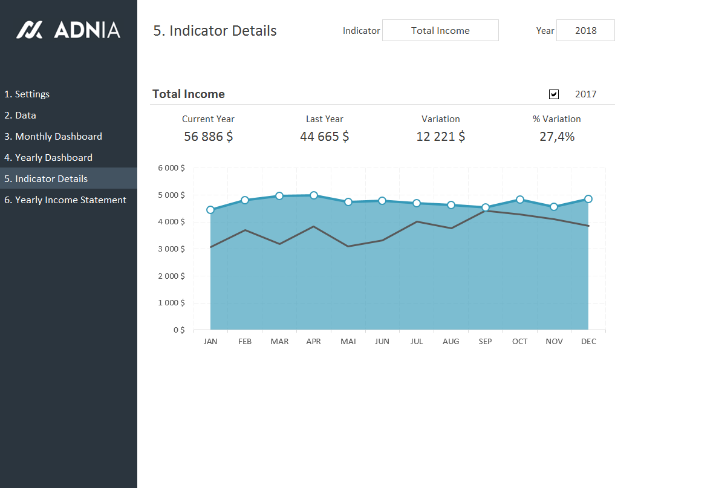This screenshot has width=719, height=488.
Task: Select 5. Indicator Details in sidebar
Action: click(x=46, y=179)
